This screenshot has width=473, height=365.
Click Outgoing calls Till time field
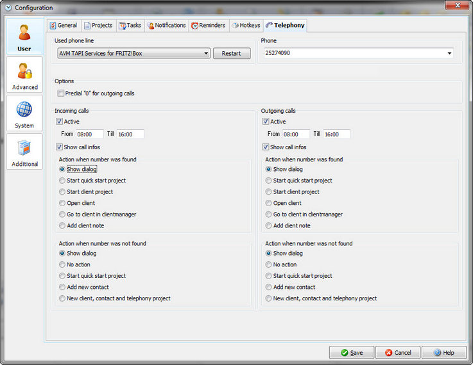(337, 134)
